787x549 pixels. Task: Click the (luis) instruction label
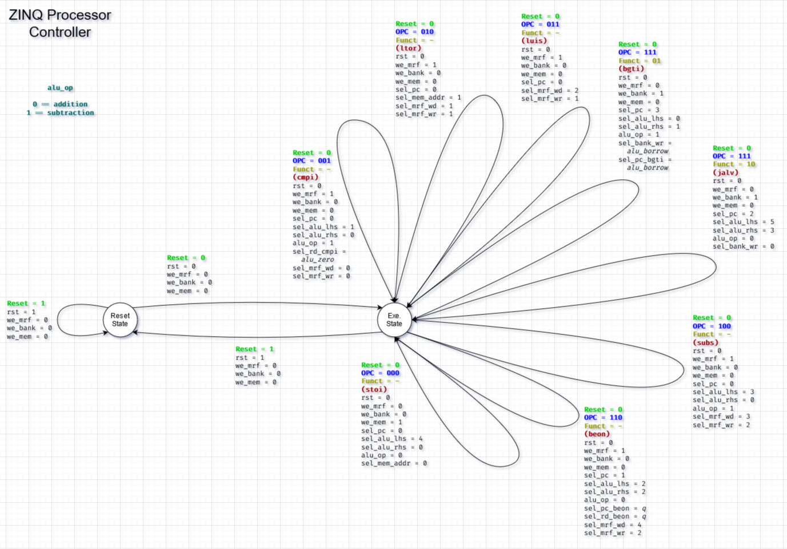tap(534, 41)
